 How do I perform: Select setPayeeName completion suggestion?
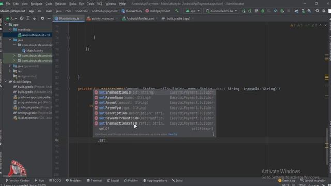point(154,98)
